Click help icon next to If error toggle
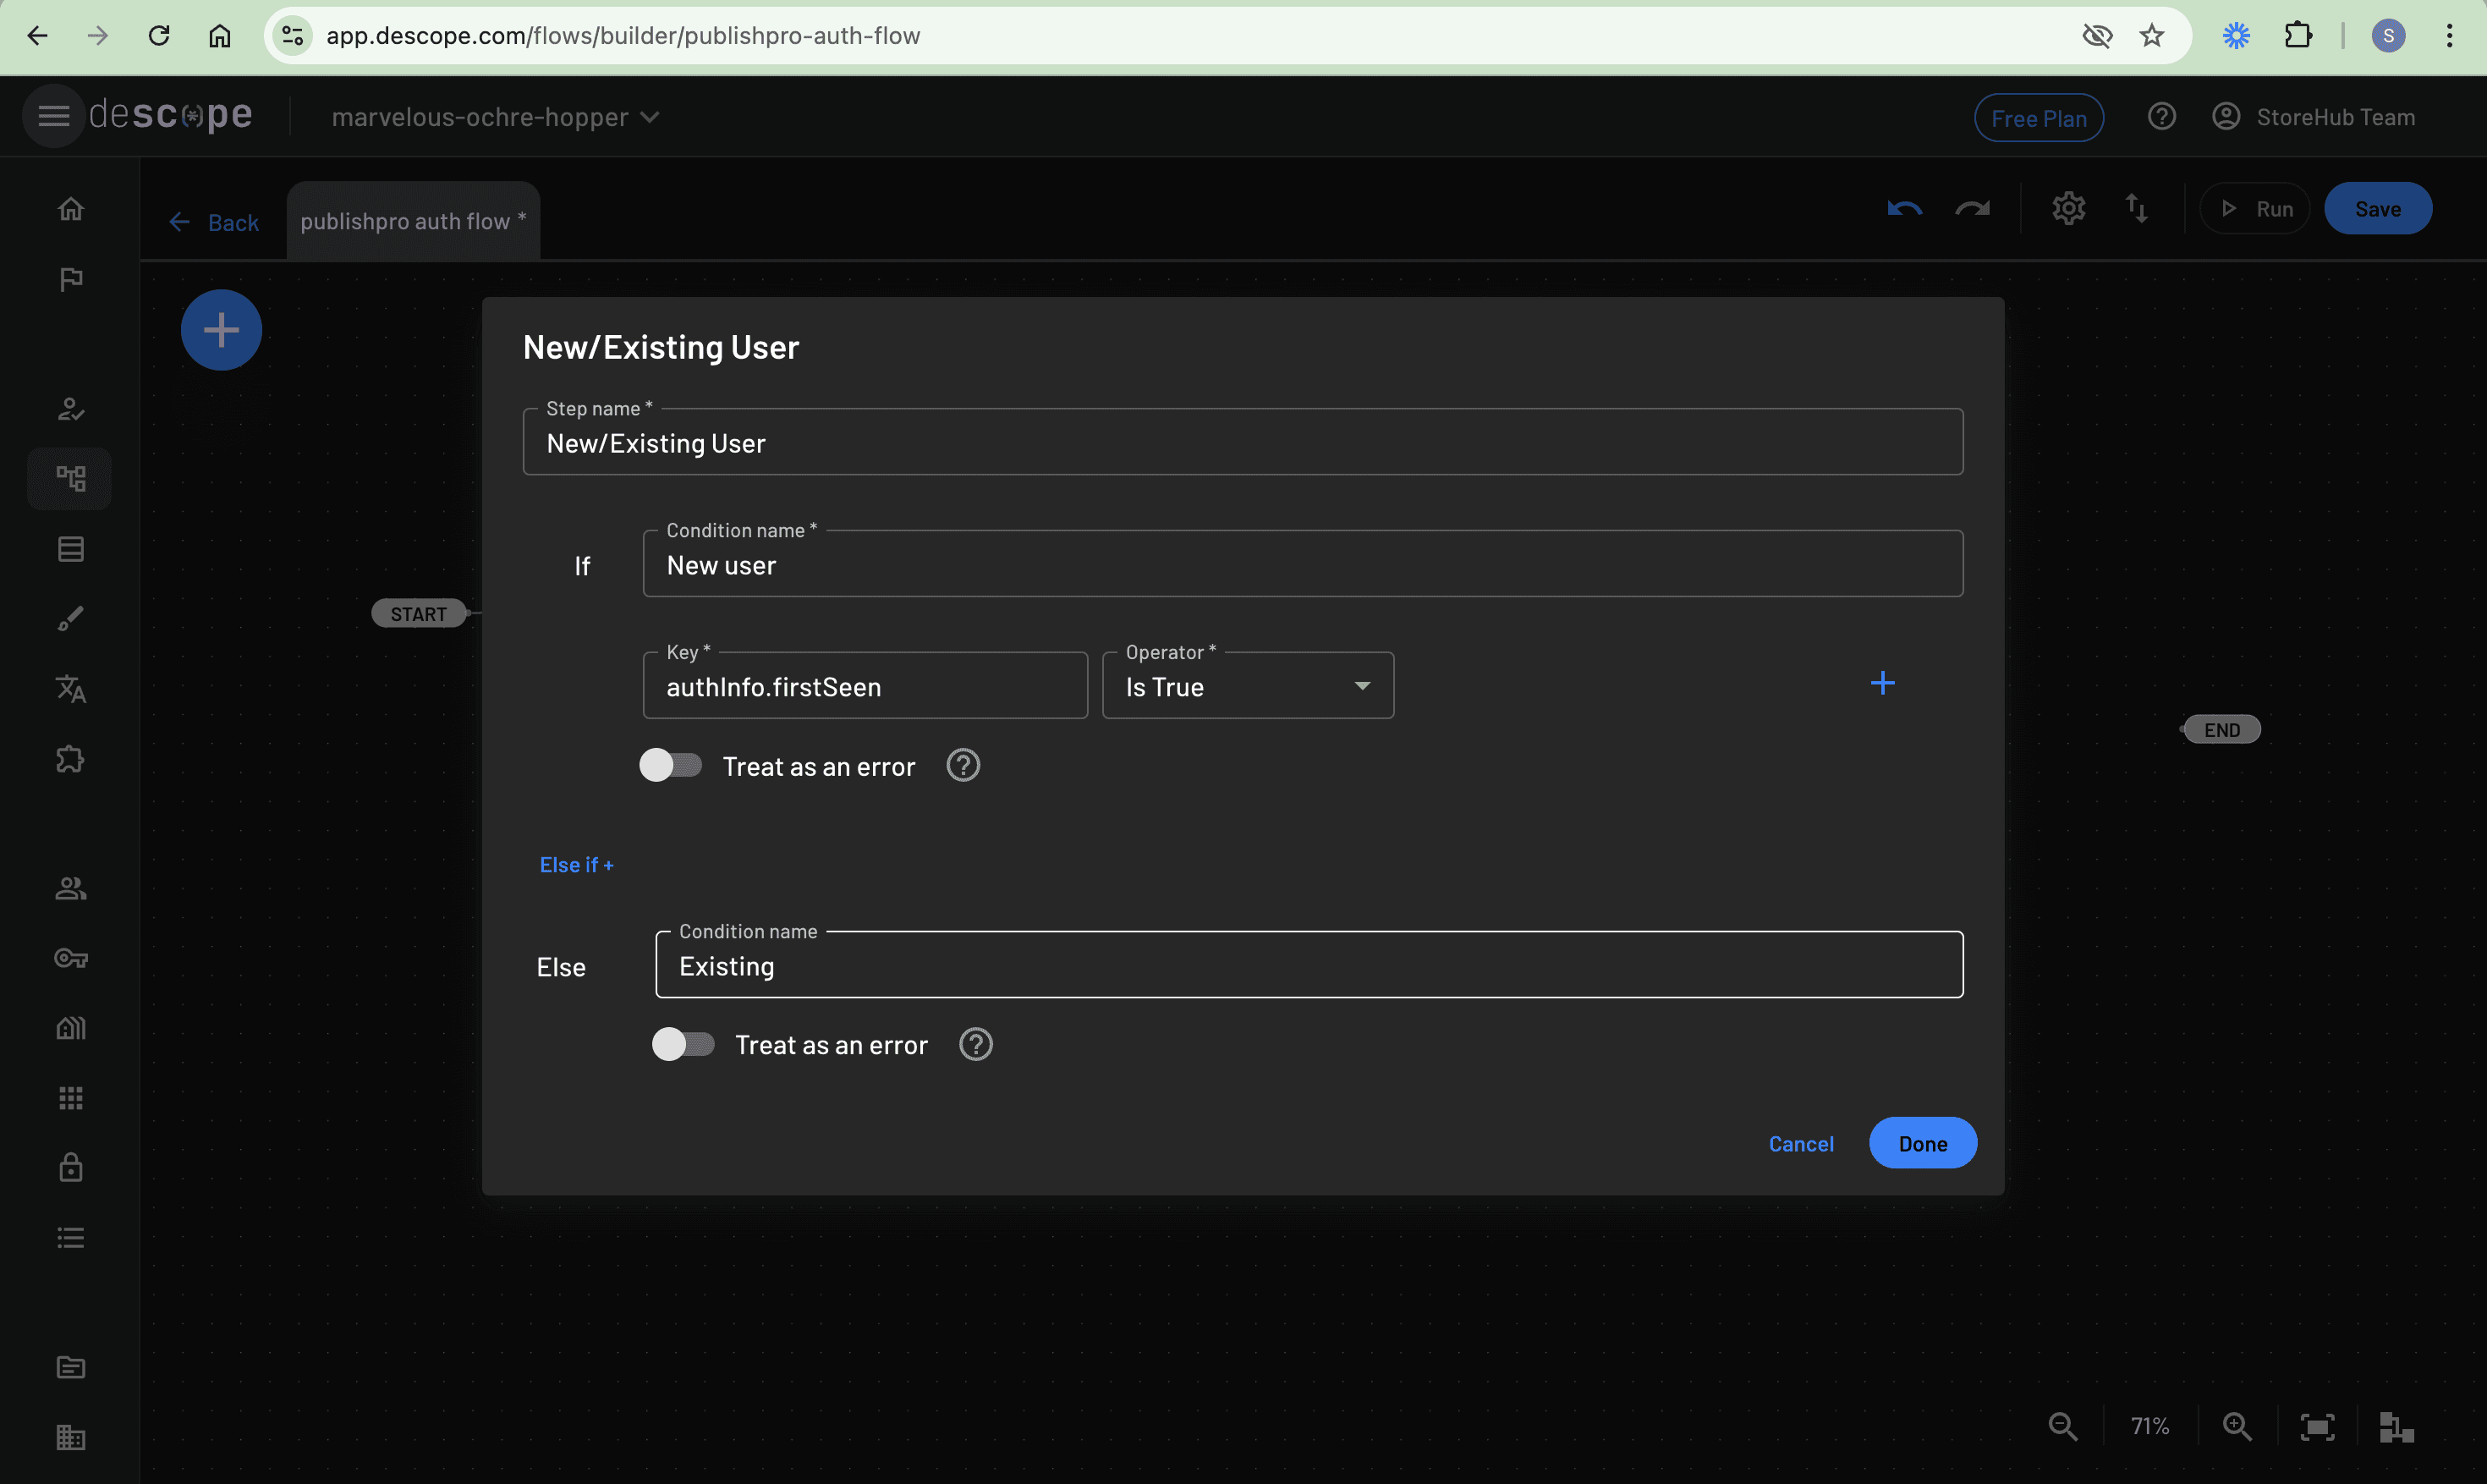The image size is (2487, 1484). [963, 766]
